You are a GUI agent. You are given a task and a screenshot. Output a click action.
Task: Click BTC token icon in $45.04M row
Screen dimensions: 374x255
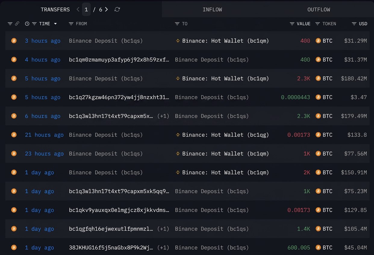318,247
